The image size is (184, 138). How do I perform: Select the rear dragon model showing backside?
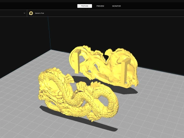tap(103, 66)
